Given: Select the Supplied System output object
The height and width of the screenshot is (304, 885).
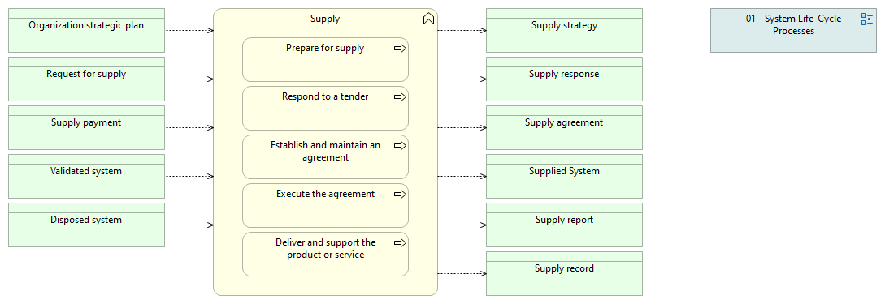Looking at the screenshot, I should point(565,176).
